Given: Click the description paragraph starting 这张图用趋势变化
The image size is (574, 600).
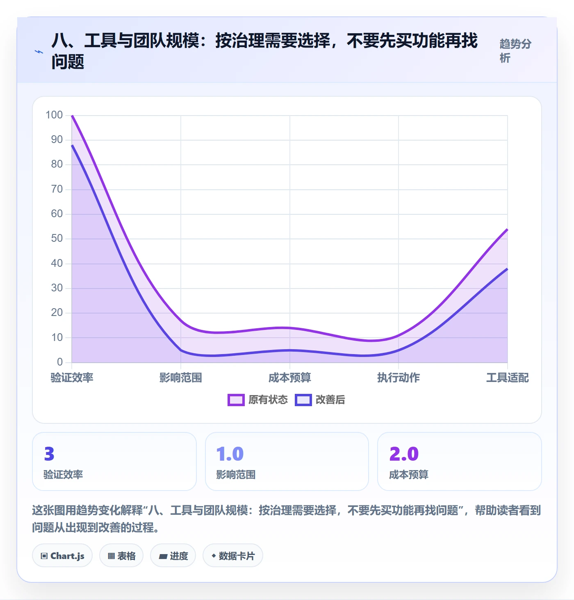Looking at the screenshot, I should click(x=287, y=519).
